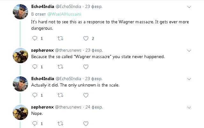Image resolution: width=204 pixels, height=128 pixels.
Task: Open options chevron on "never happened" tweet
Action: pyautogui.click(x=189, y=51)
